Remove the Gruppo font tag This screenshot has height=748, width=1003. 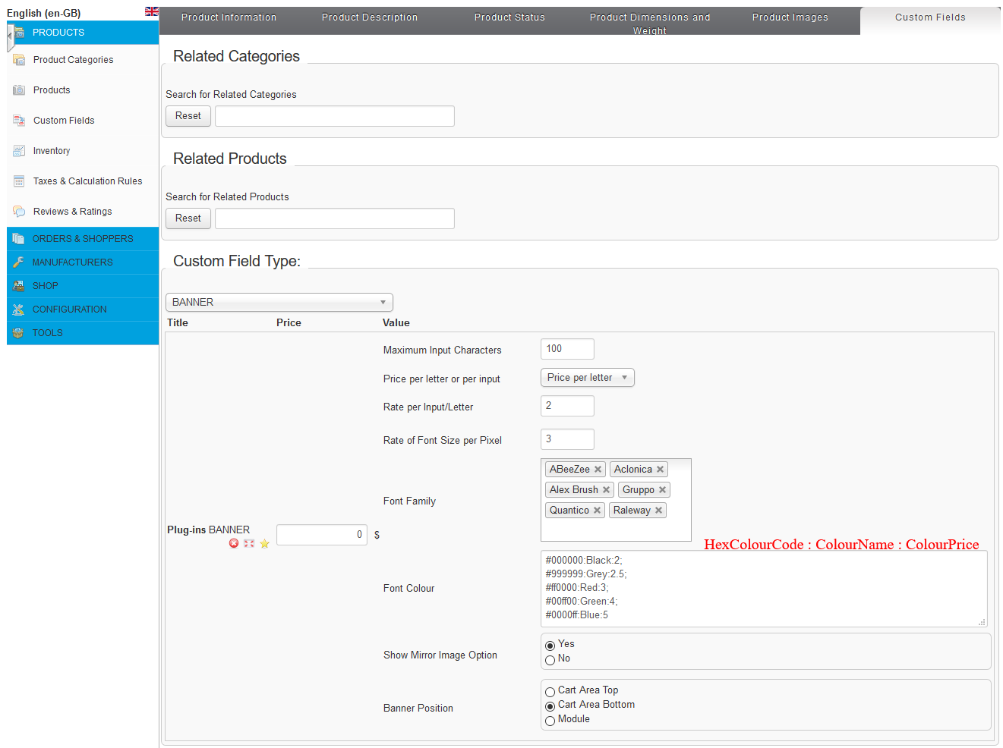[x=662, y=490]
